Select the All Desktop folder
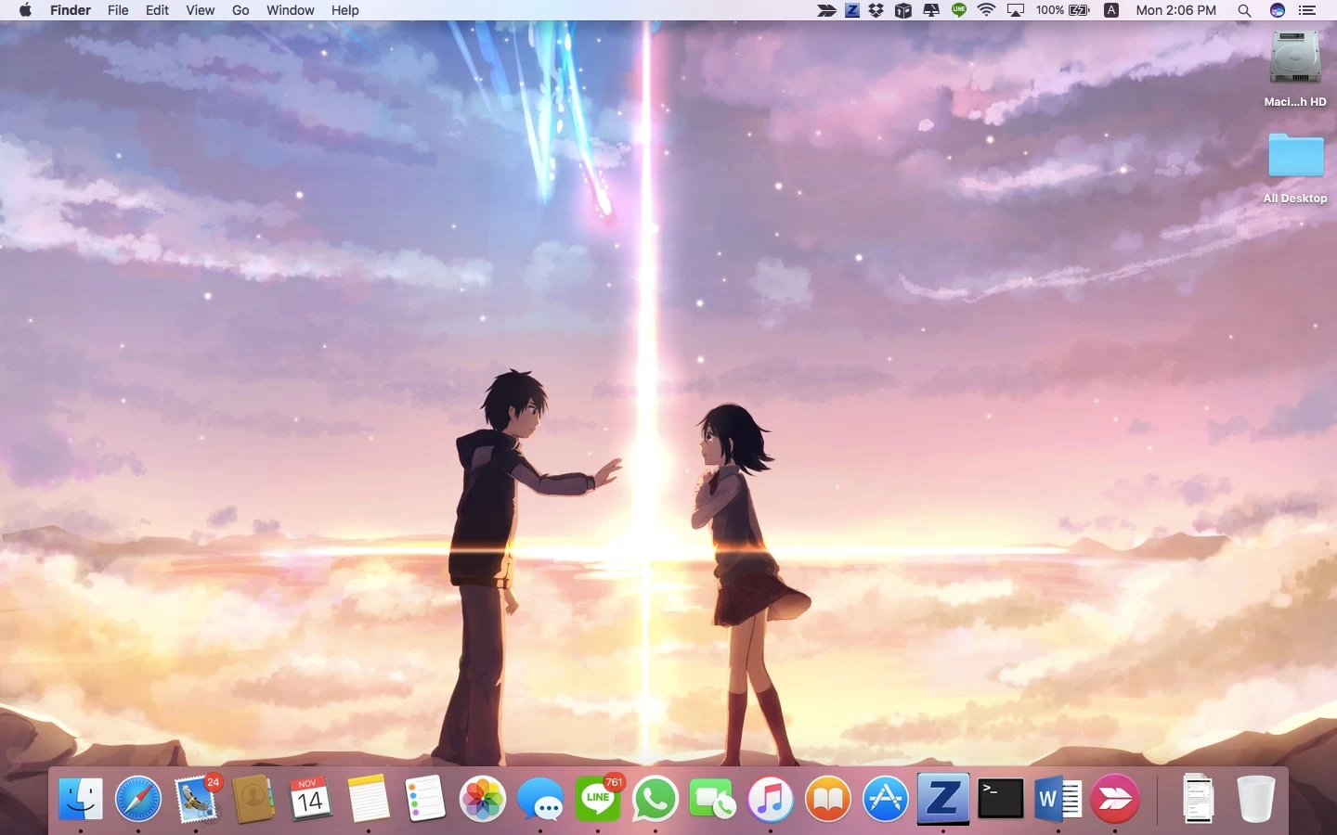Viewport: 1337px width, 835px height. (x=1295, y=155)
